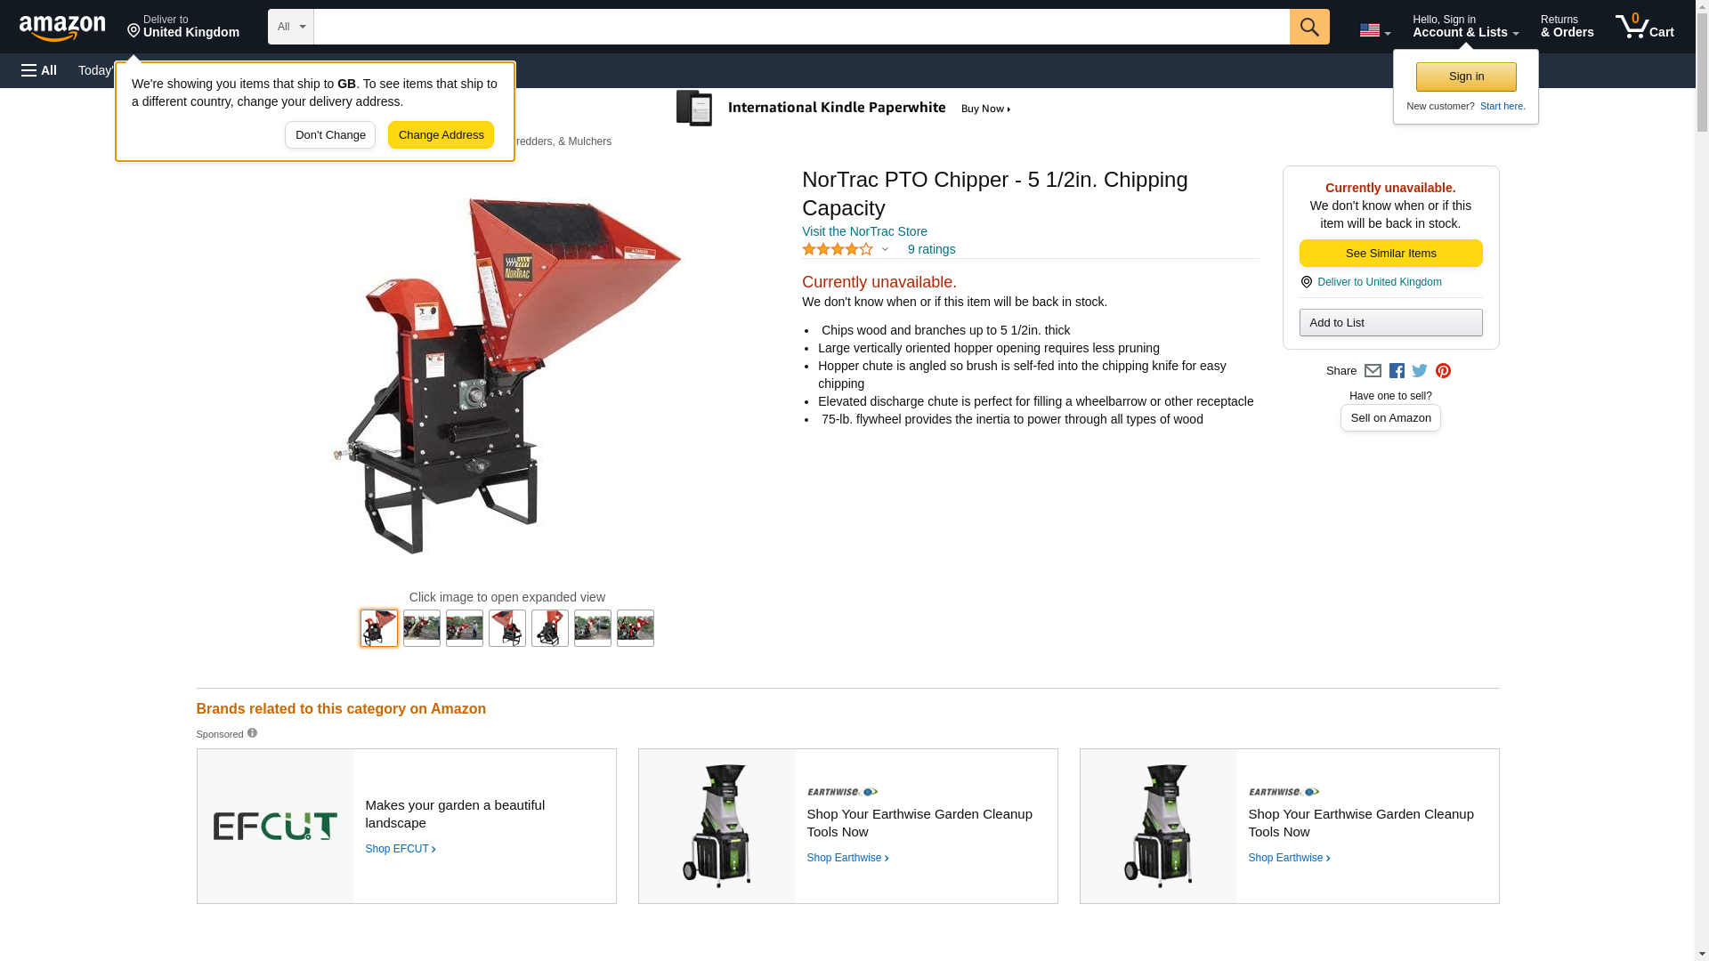Open Add to List dropdown

pyautogui.click(x=1390, y=322)
